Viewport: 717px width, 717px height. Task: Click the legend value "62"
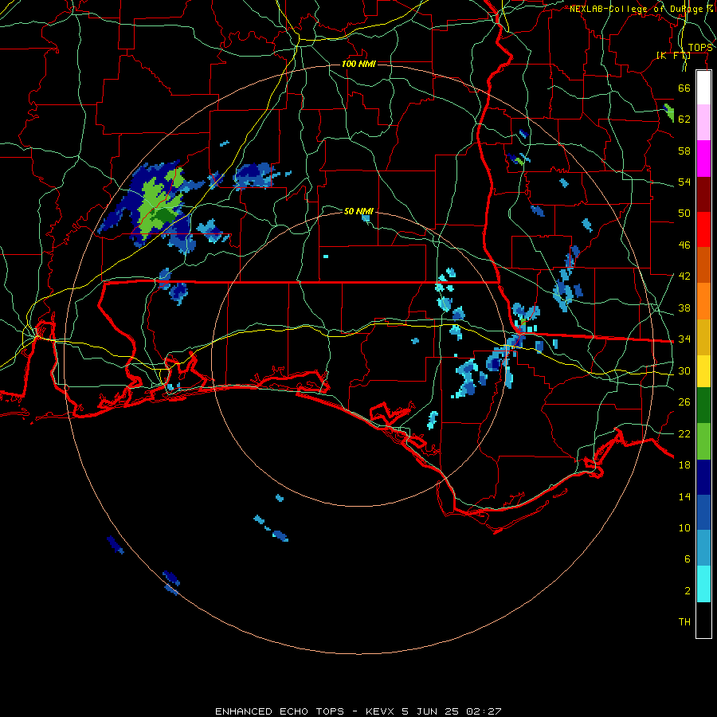tap(684, 119)
